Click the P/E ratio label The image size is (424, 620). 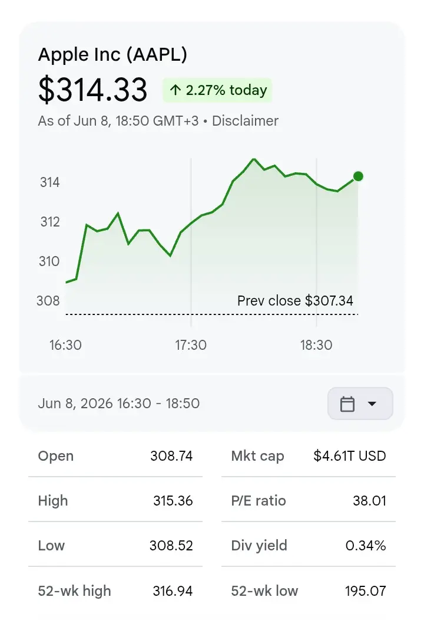click(258, 501)
